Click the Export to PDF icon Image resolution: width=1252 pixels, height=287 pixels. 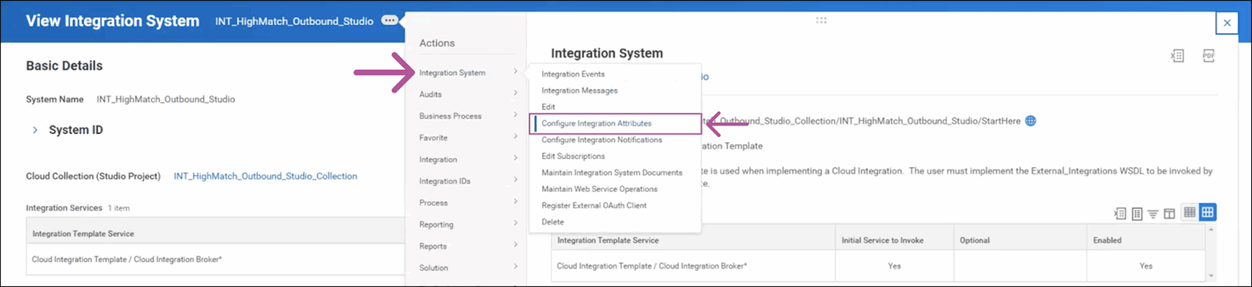tap(1208, 56)
